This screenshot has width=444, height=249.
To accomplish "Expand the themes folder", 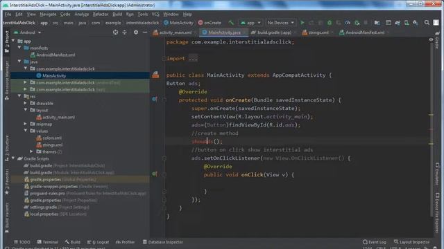I will (x=32, y=151).
